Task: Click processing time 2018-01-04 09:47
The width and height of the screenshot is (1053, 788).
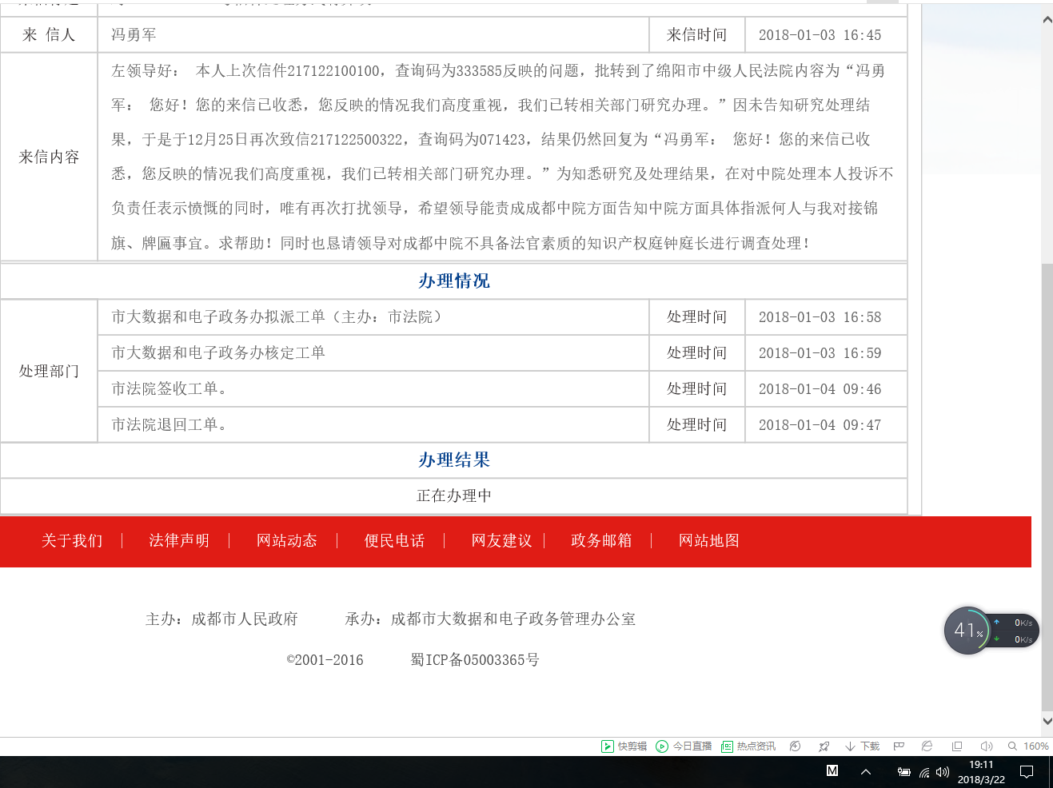Action: point(820,425)
